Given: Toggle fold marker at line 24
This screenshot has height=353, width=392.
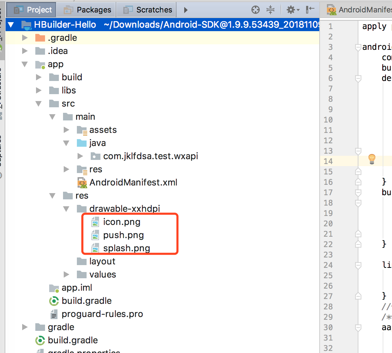Looking at the screenshot, I should (x=358, y=265).
